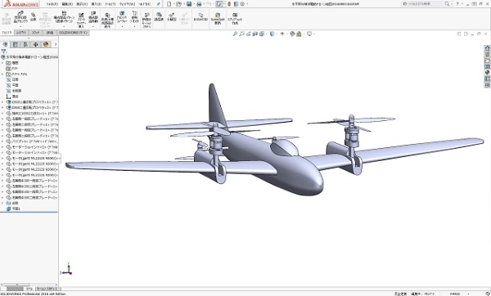Expand the first D600 propeller subassembly node
Viewport: 491px width, 296px height.
2,102
